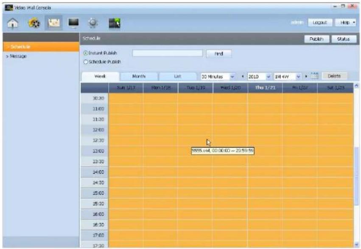Click the schedule scrollbar down arrow
The width and height of the screenshot is (361, 249).
(x=357, y=244)
